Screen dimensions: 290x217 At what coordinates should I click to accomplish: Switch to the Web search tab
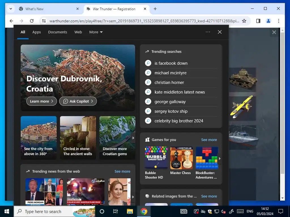(78, 32)
